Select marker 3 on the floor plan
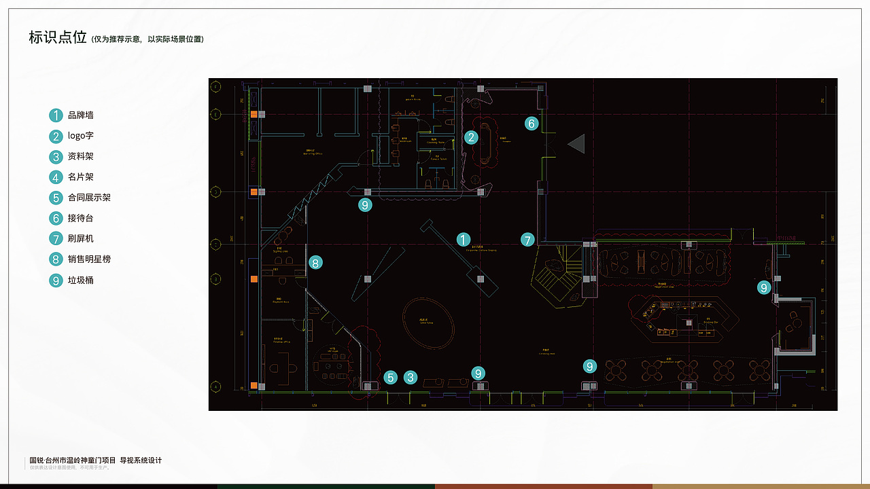This screenshot has width=870, height=489. pos(410,378)
